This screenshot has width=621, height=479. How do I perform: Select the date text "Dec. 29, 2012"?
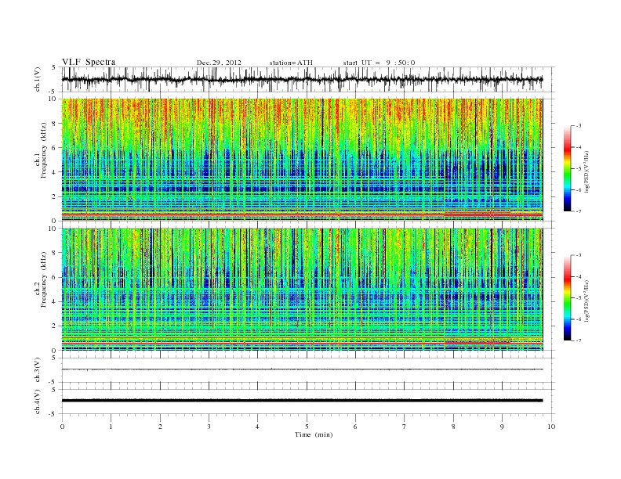[219, 63]
